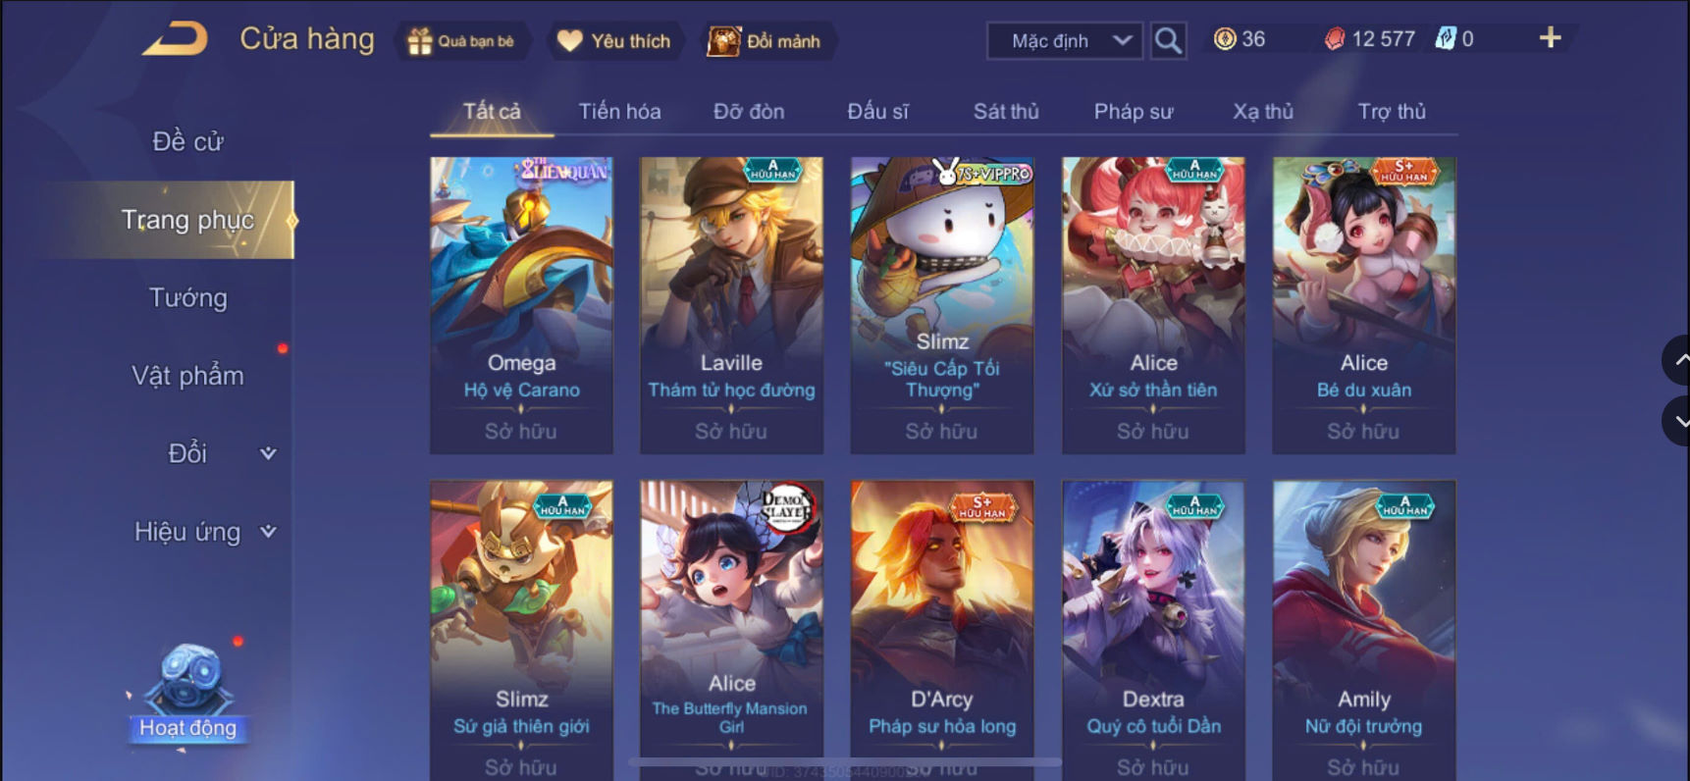
Task: Tap the red ruby currency icon
Action: click(x=1335, y=39)
